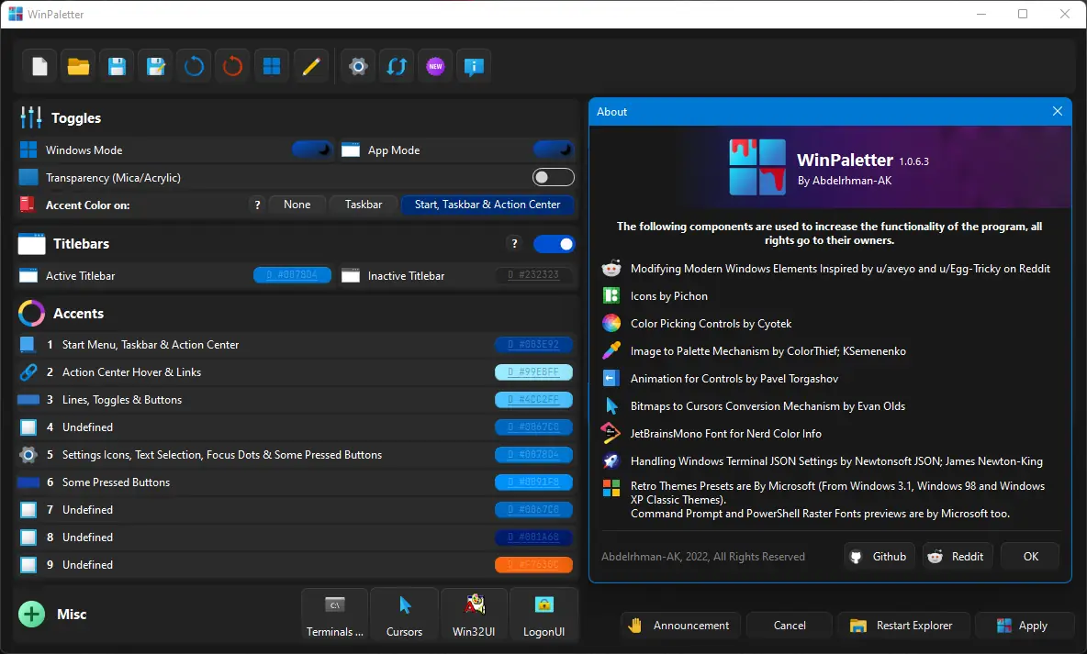Click the purple NEW badge icon
The width and height of the screenshot is (1087, 654).
(x=435, y=66)
